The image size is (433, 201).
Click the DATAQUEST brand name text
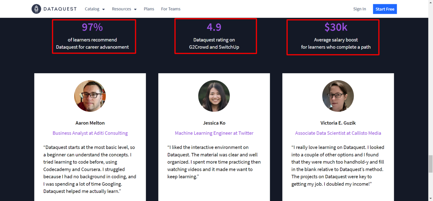60,9
